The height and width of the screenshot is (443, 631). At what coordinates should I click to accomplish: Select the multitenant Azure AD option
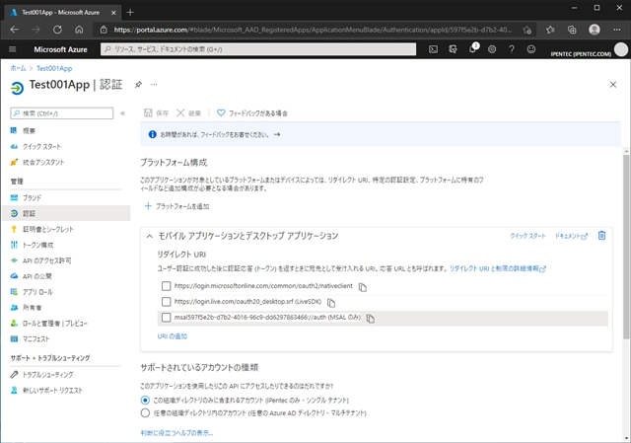[x=145, y=413]
